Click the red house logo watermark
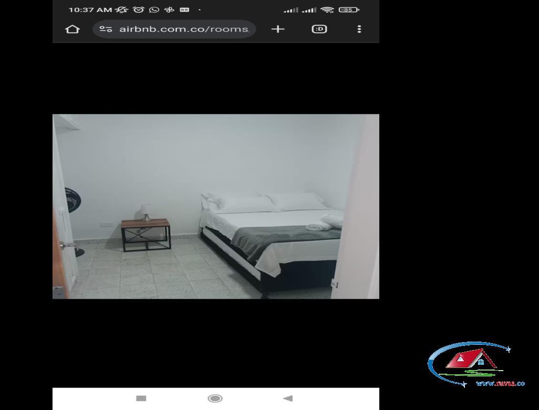 [x=472, y=360]
